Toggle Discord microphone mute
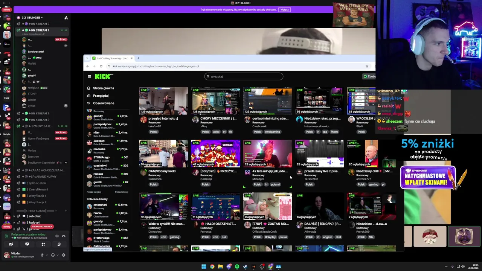Screen dimensions: 482x271 (x=42, y=255)
